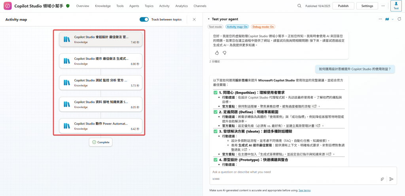The image size is (405, 196).
Task: Click the Test pin icon button
Action: 396,6
